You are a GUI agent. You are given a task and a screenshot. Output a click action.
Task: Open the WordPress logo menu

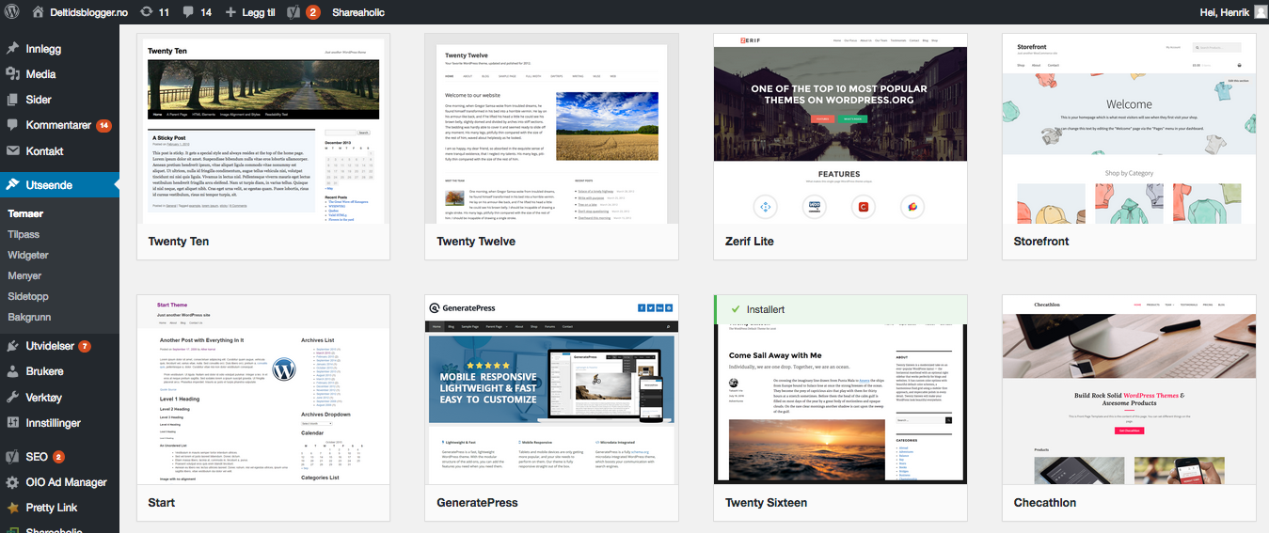[x=13, y=12]
